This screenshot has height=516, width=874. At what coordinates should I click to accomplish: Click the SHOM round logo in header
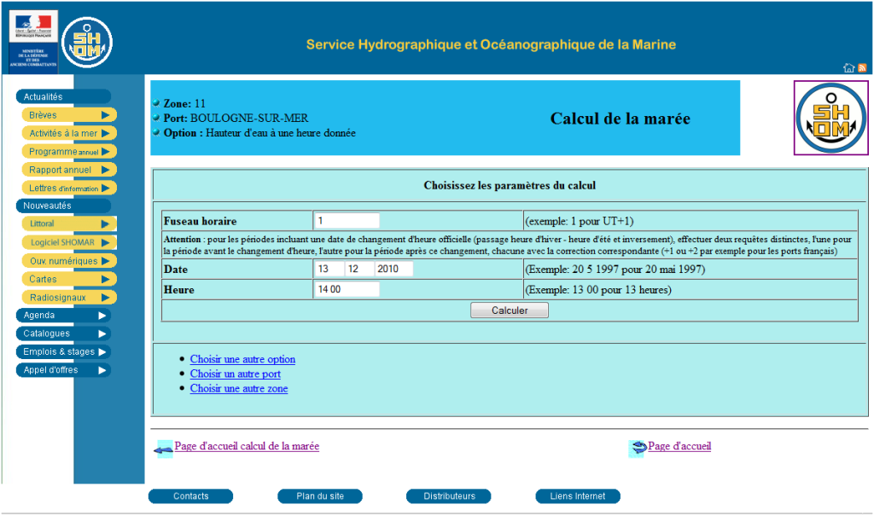click(87, 43)
